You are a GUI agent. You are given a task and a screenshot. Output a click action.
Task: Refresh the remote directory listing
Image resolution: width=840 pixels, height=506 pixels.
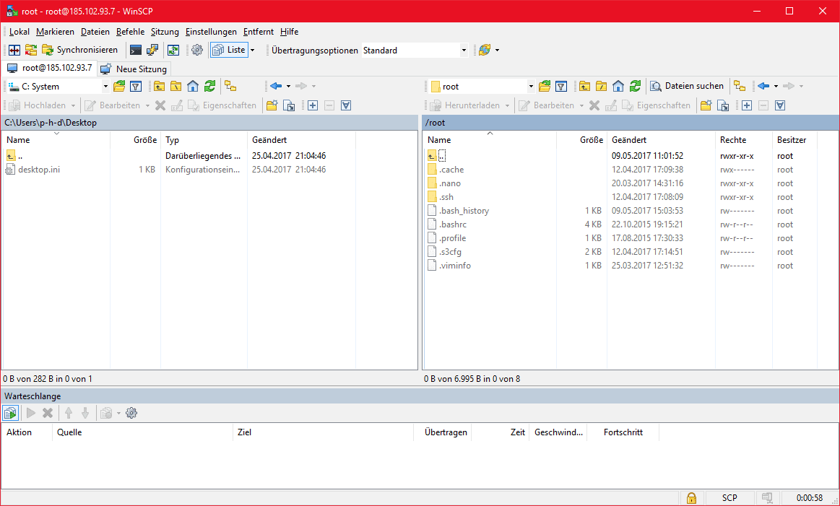pyautogui.click(x=635, y=85)
